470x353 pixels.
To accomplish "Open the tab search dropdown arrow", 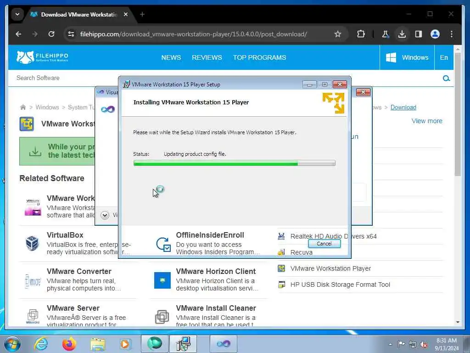I will (17, 14).
